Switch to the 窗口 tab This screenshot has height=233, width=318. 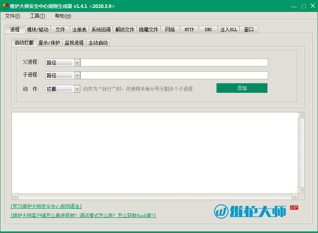(x=249, y=29)
